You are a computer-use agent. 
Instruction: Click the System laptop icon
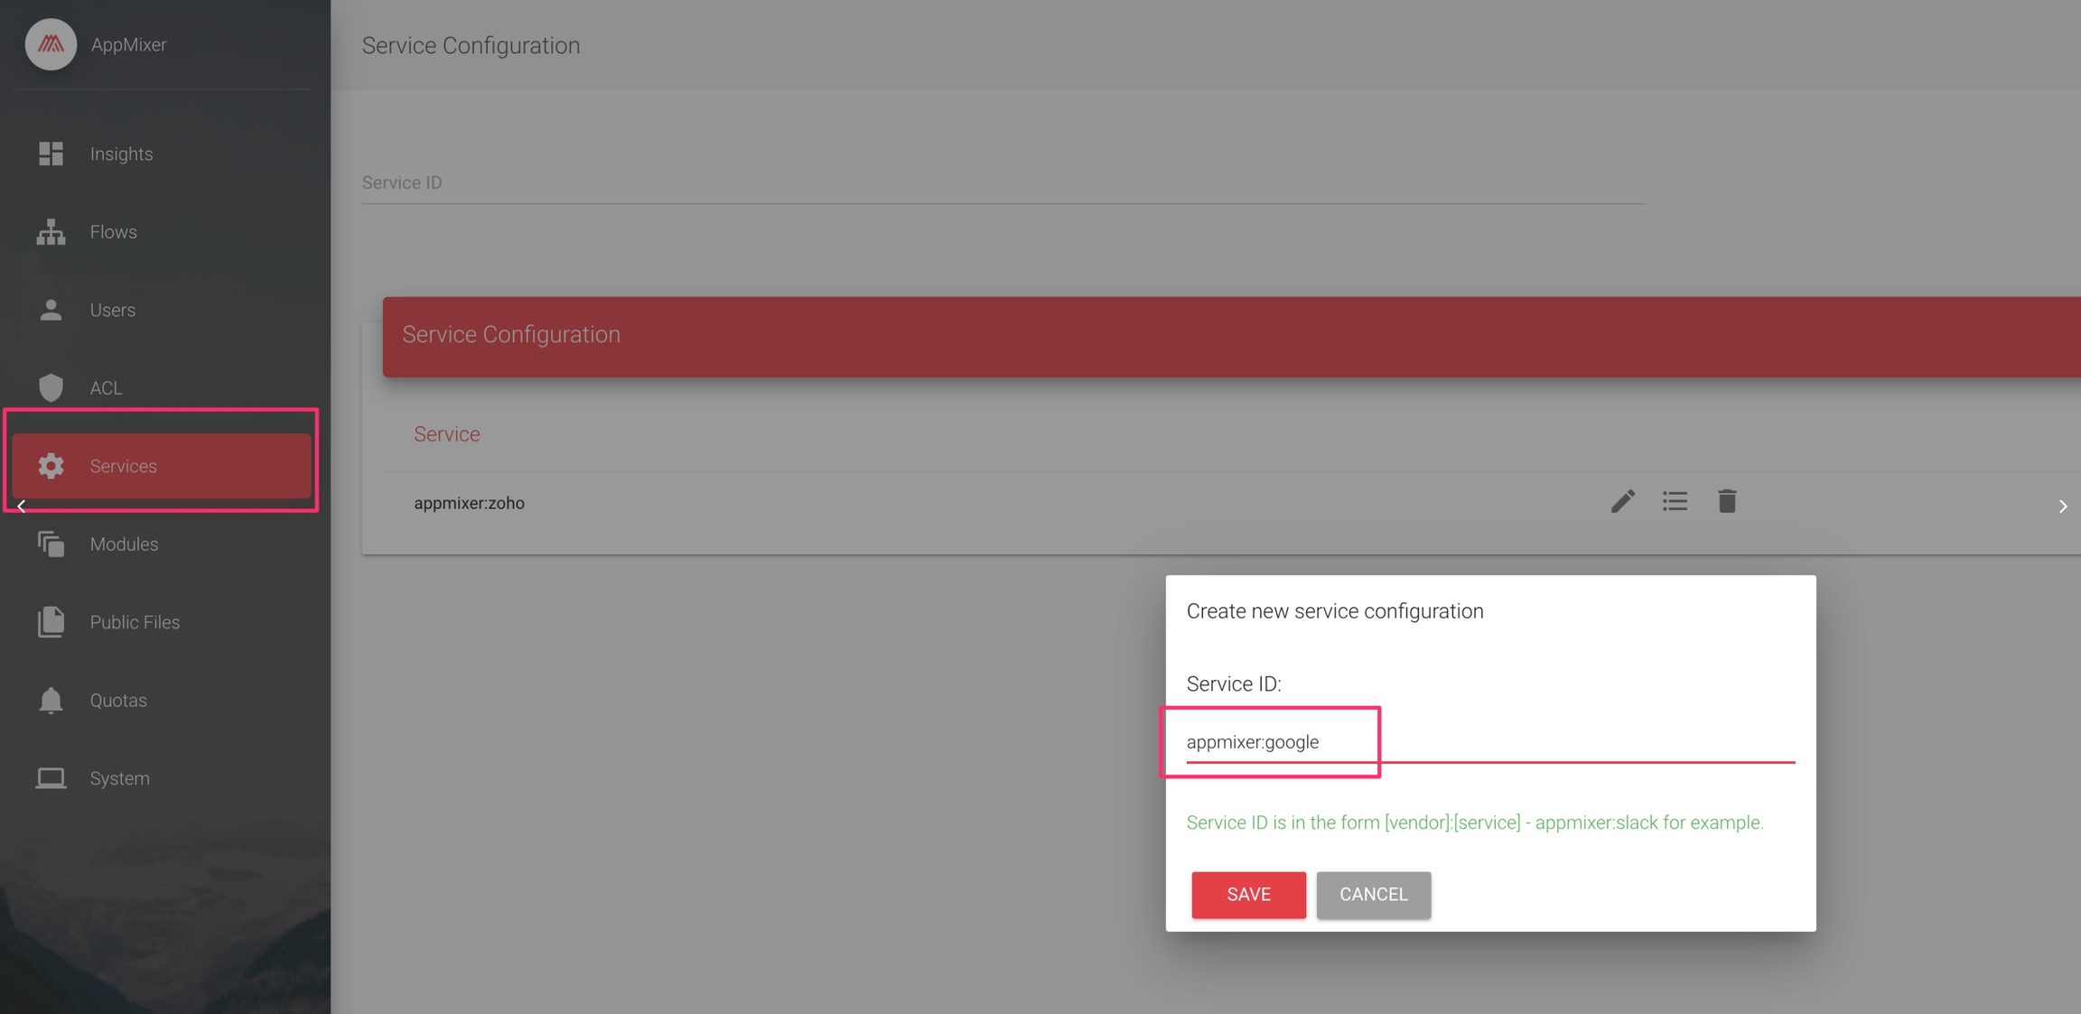pyautogui.click(x=51, y=778)
